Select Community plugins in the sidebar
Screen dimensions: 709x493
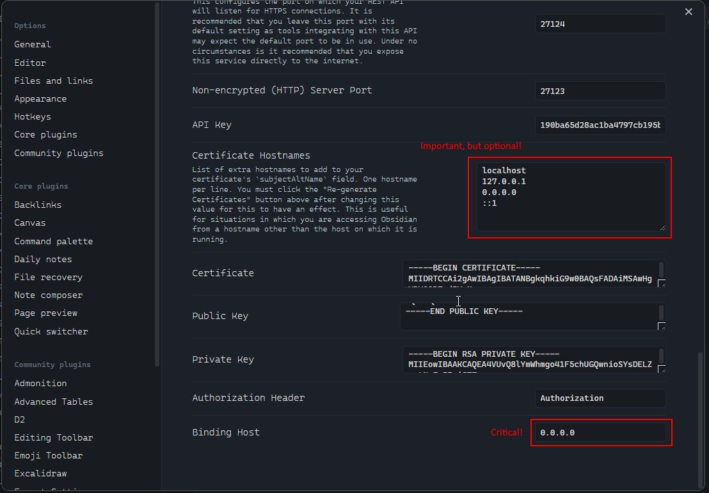(x=58, y=153)
